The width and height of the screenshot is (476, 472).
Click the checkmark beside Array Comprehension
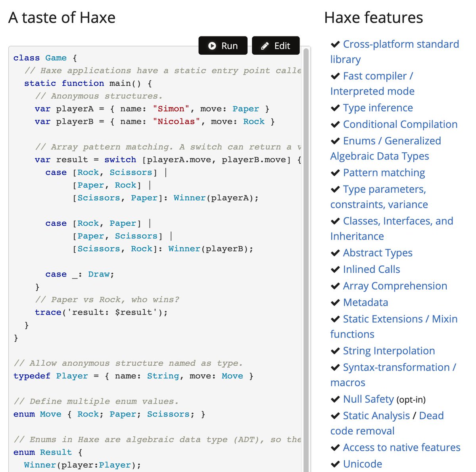(335, 286)
